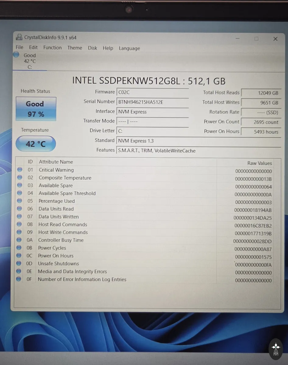Click the status circle for Media and Data Integrity Errors
This screenshot has height=365, width=288.
coord(19,271)
